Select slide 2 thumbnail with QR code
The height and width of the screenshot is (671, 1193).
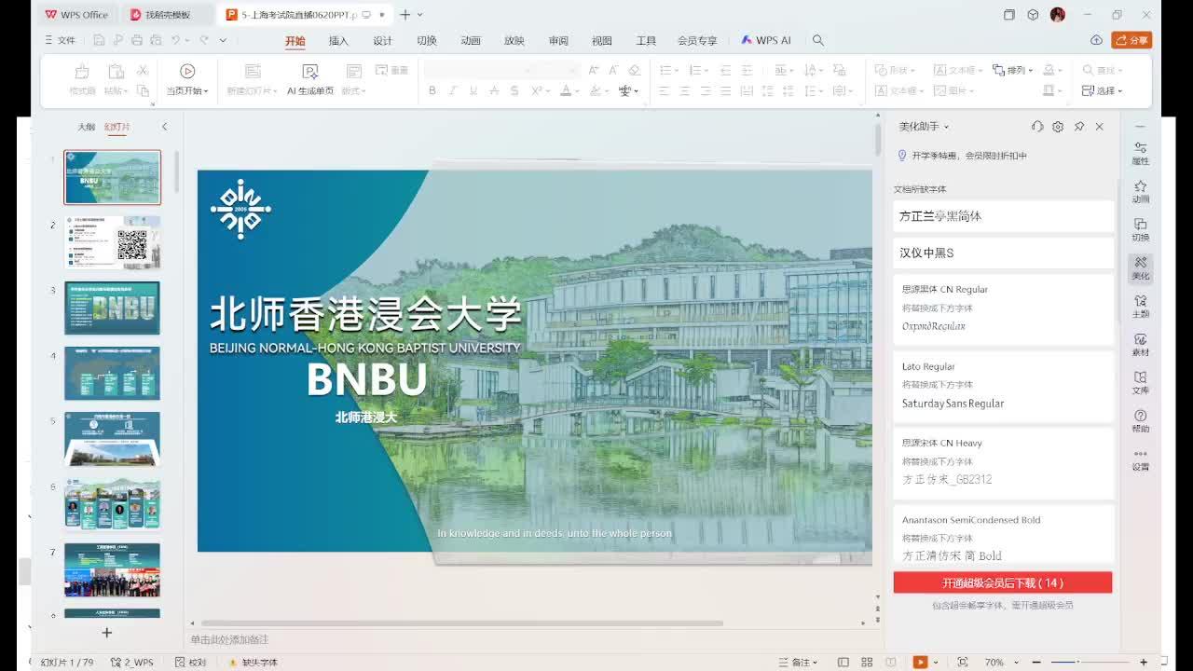pos(112,242)
